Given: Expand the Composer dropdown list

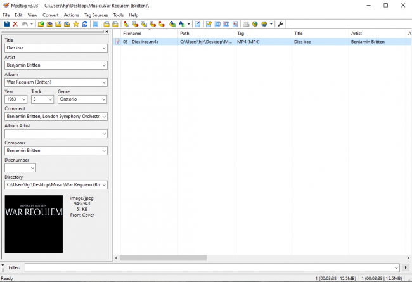Looking at the screenshot, I should pyautogui.click(x=103, y=151).
